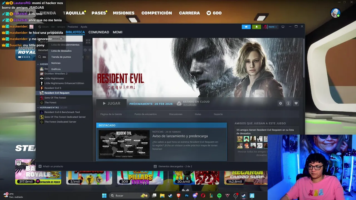Open the Productos menu

tap(73, 27)
